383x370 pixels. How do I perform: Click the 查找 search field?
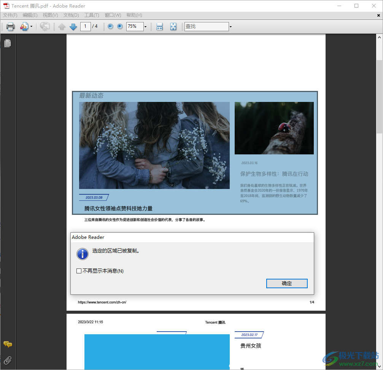pyautogui.click(x=207, y=26)
